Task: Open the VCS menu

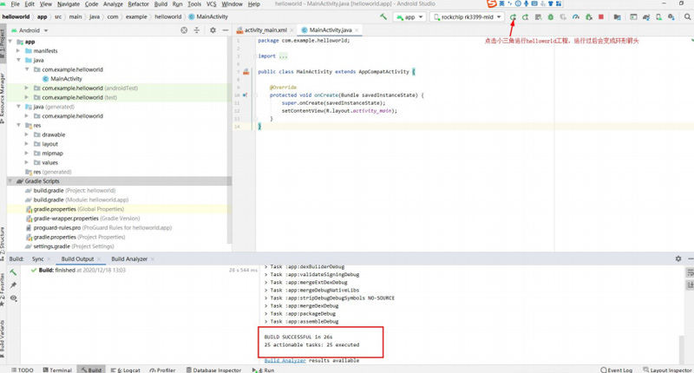Action: (x=212, y=4)
